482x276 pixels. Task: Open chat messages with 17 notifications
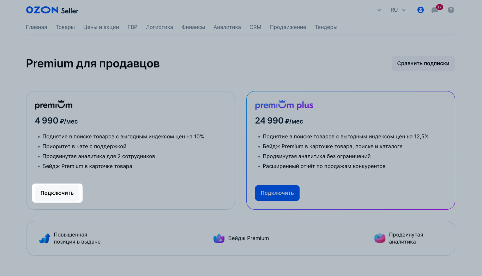point(435,10)
